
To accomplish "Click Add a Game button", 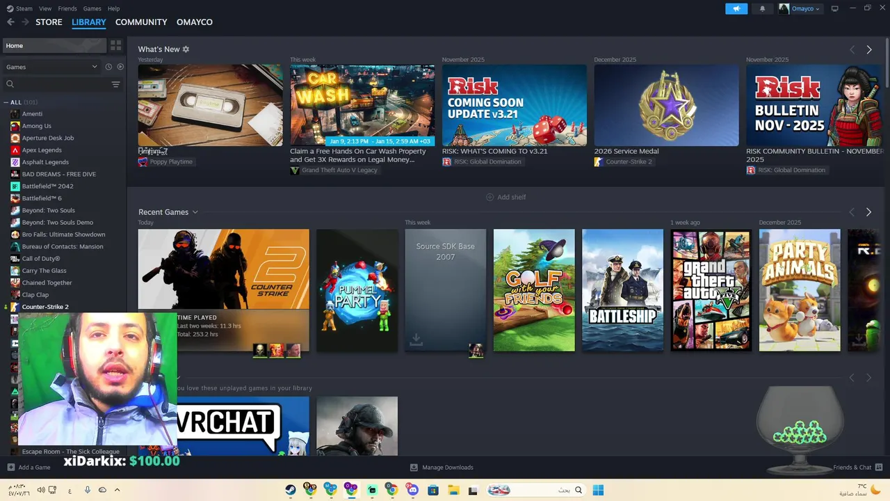I will (29, 468).
